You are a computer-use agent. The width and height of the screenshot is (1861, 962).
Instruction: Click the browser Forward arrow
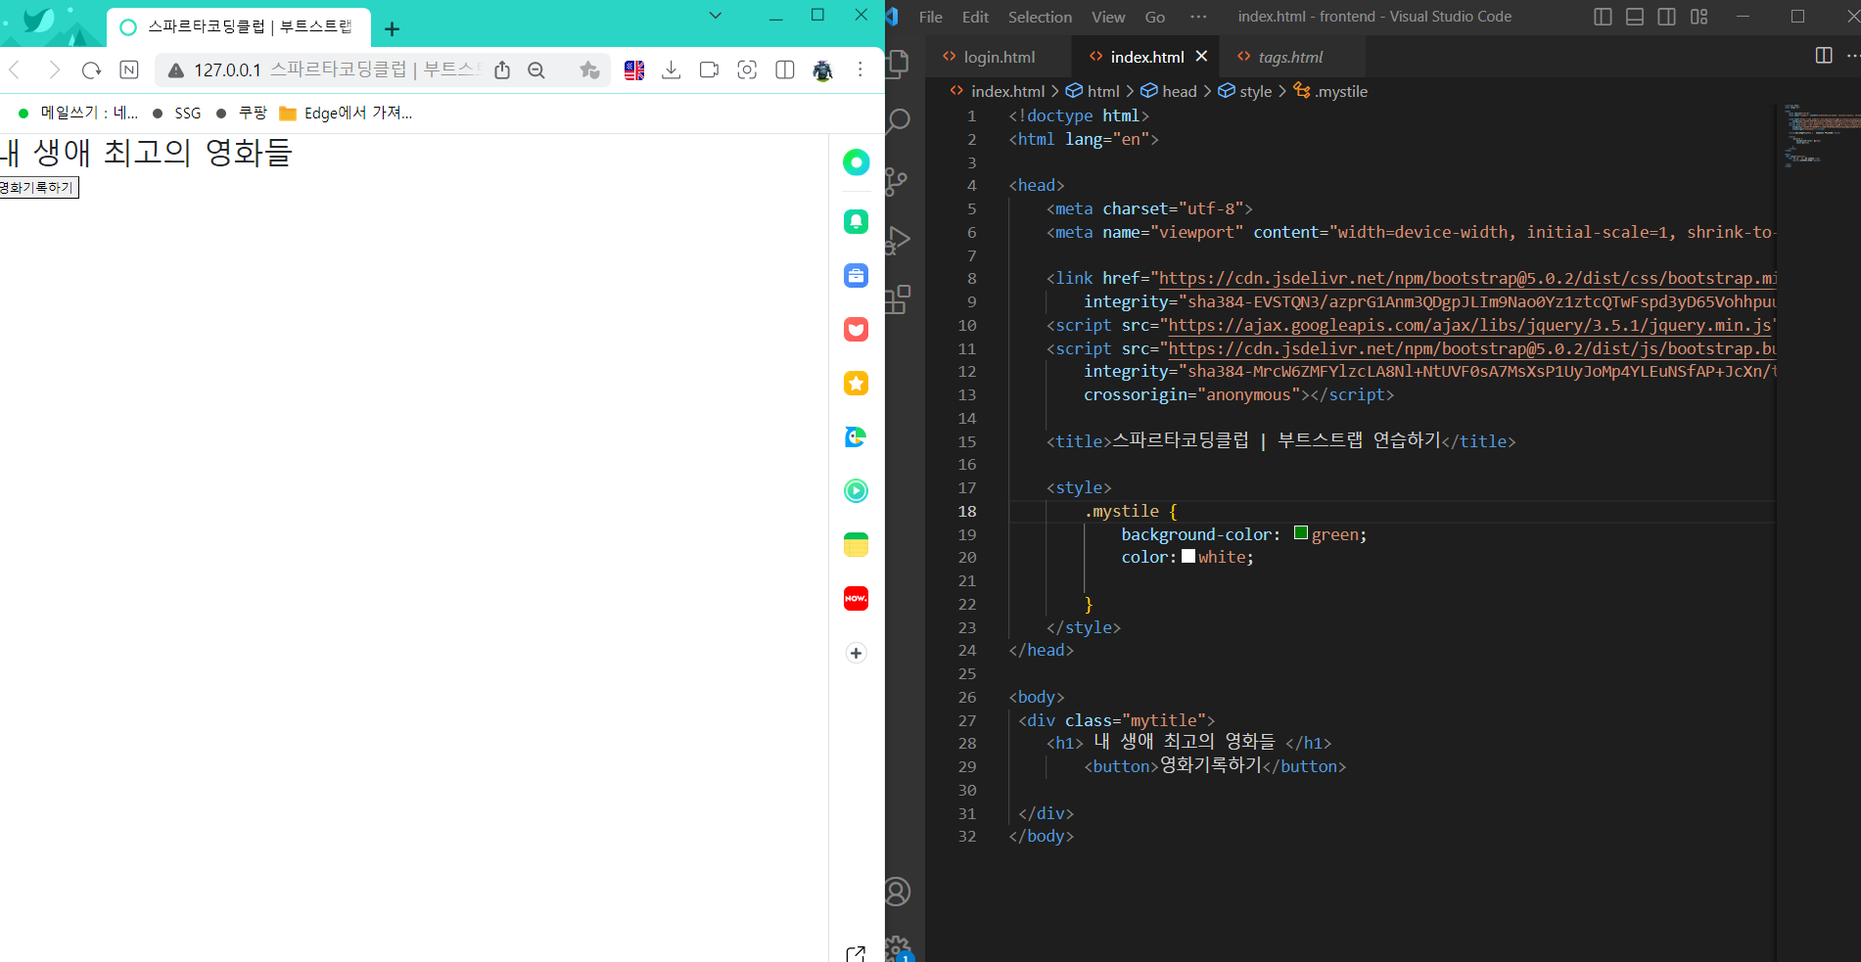[x=54, y=69]
